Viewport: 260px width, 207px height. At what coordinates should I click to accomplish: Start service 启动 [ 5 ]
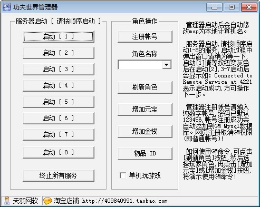click(59, 102)
